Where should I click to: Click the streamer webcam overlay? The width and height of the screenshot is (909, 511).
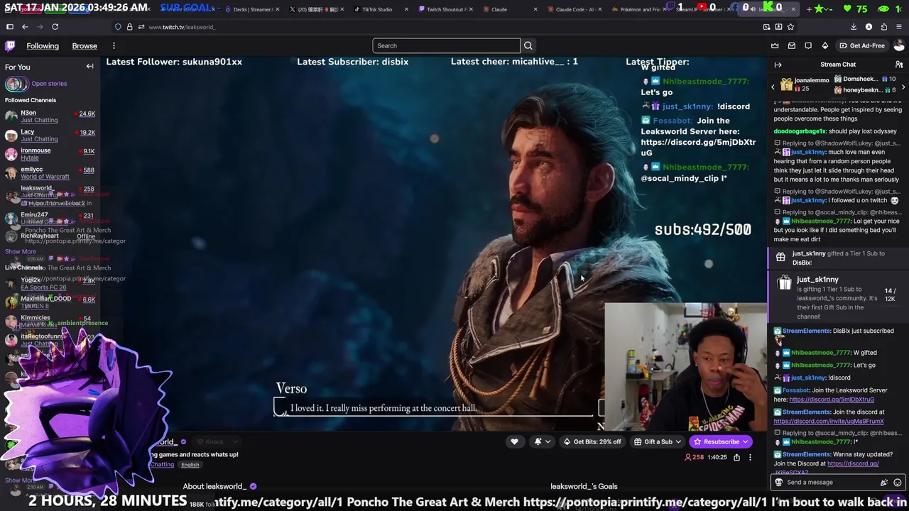click(x=685, y=368)
